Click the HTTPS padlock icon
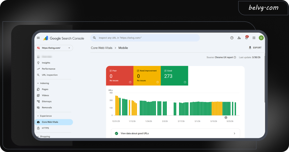 tap(38, 128)
